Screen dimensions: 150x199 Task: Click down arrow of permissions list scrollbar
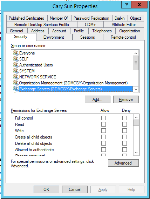[136, 153]
